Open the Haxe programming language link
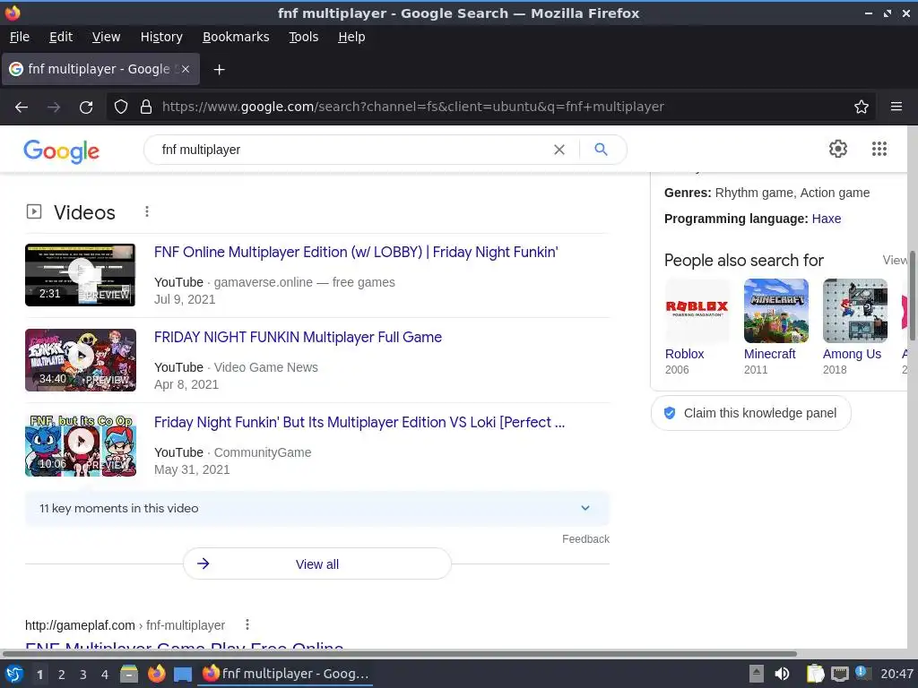 826,219
